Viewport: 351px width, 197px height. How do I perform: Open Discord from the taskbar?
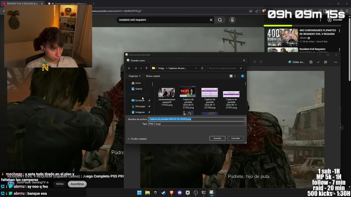coord(180,193)
